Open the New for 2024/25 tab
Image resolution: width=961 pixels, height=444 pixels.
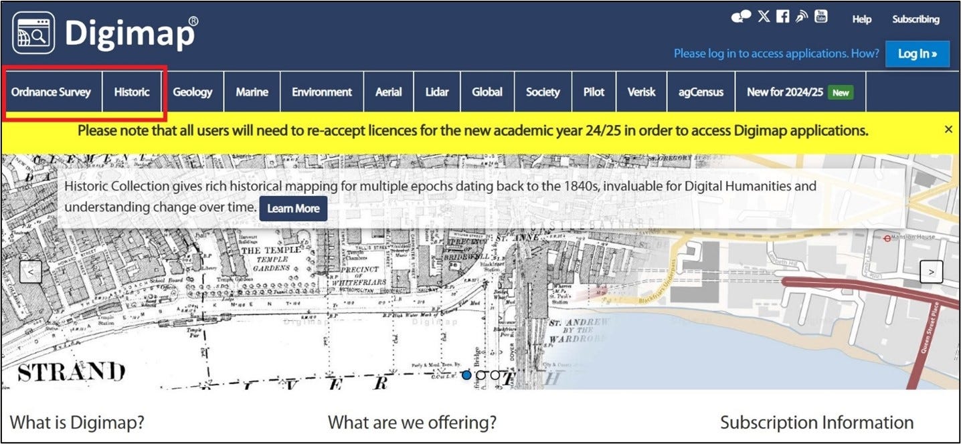pyautogui.click(x=800, y=92)
